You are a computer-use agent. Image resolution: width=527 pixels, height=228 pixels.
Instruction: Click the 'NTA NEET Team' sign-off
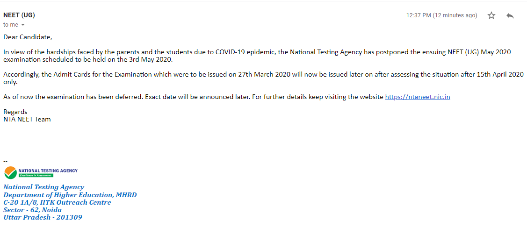(x=27, y=119)
